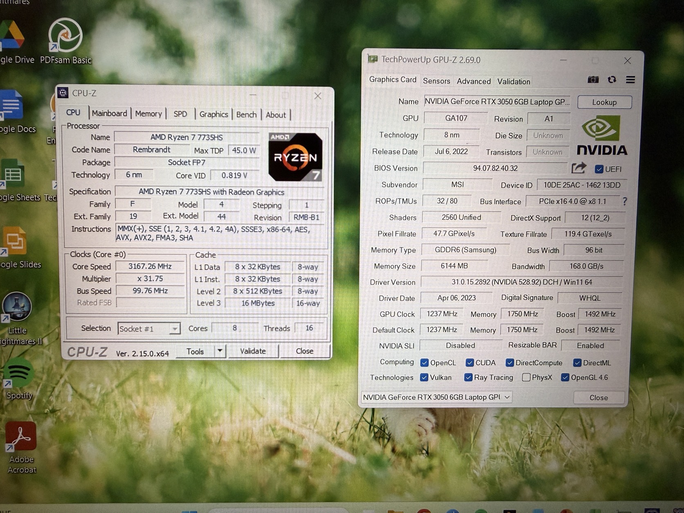Toggle the DirectML checkbox

coord(577,363)
